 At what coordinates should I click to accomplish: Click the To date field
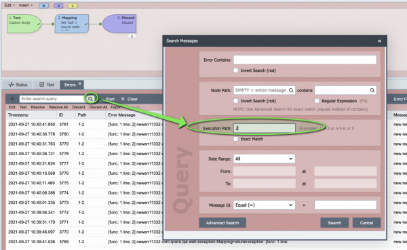(x=265, y=184)
